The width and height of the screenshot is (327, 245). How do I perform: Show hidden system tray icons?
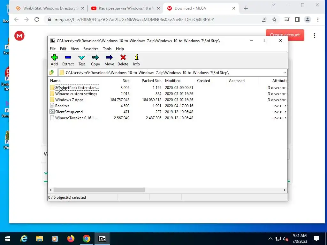click(270, 239)
